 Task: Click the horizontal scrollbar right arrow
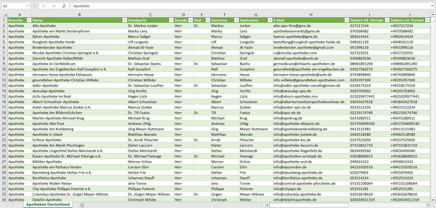[x=428, y=205]
